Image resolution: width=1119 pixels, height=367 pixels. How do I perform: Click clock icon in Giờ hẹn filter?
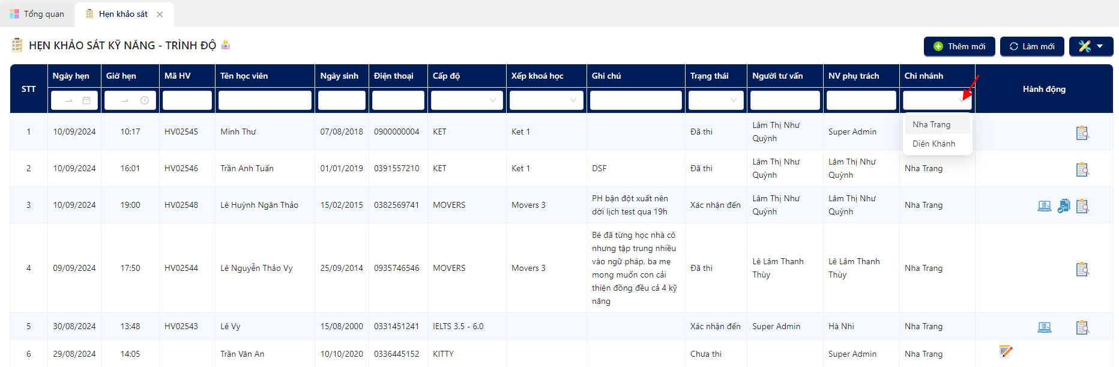point(145,100)
